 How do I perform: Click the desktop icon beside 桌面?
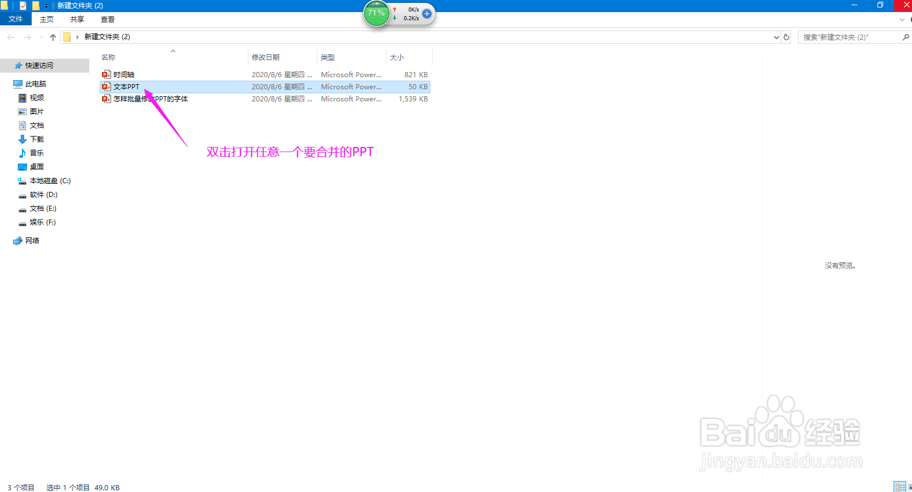tap(22, 167)
